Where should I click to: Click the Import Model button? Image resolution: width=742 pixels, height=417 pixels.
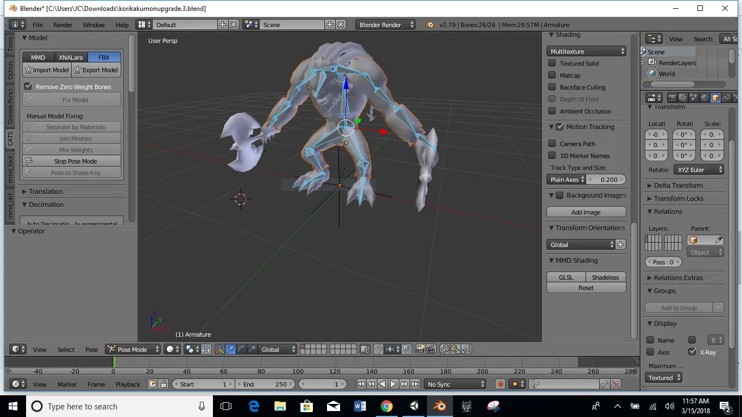coord(47,69)
